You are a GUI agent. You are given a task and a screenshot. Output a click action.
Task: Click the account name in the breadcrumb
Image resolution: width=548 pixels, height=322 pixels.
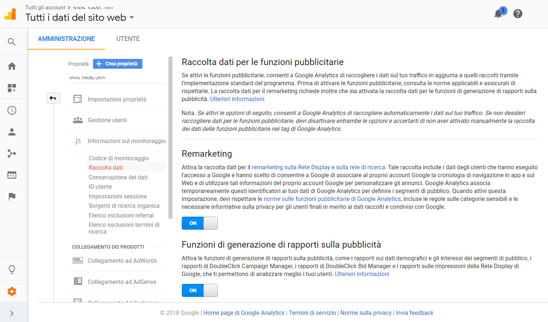pos(93,8)
